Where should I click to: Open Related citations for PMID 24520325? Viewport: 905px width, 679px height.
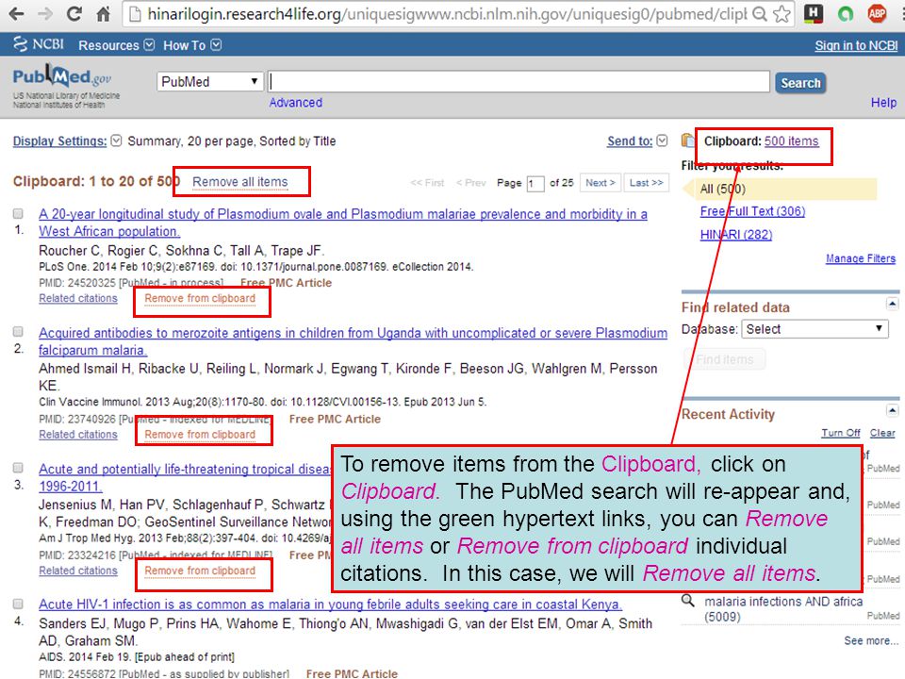pos(78,298)
